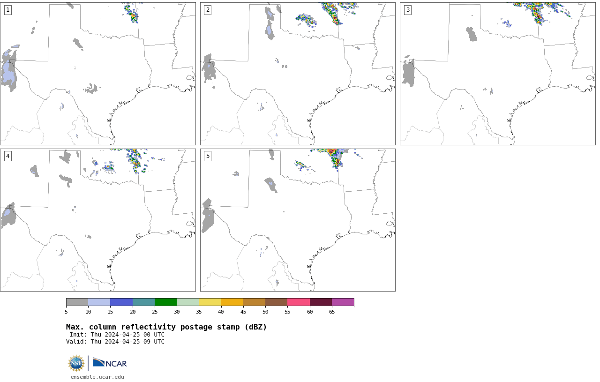
Task: Select the light blue 10-15 dBZ swatch
Action: coord(99,302)
